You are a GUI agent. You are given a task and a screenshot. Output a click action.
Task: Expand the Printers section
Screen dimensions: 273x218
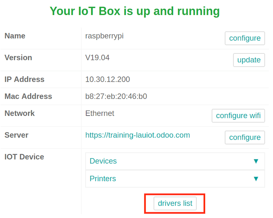pos(103,178)
